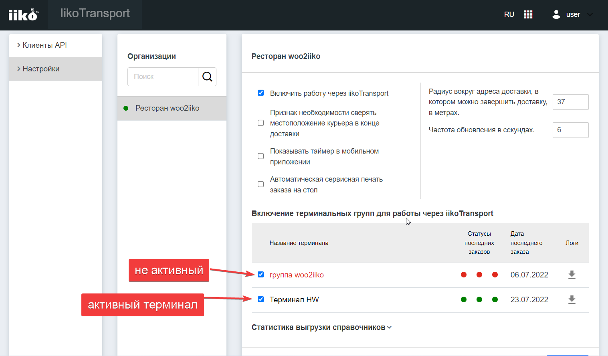Enable Автоматическая сервисная печать checkbox
This screenshot has width=608, height=356.
pyautogui.click(x=261, y=184)
